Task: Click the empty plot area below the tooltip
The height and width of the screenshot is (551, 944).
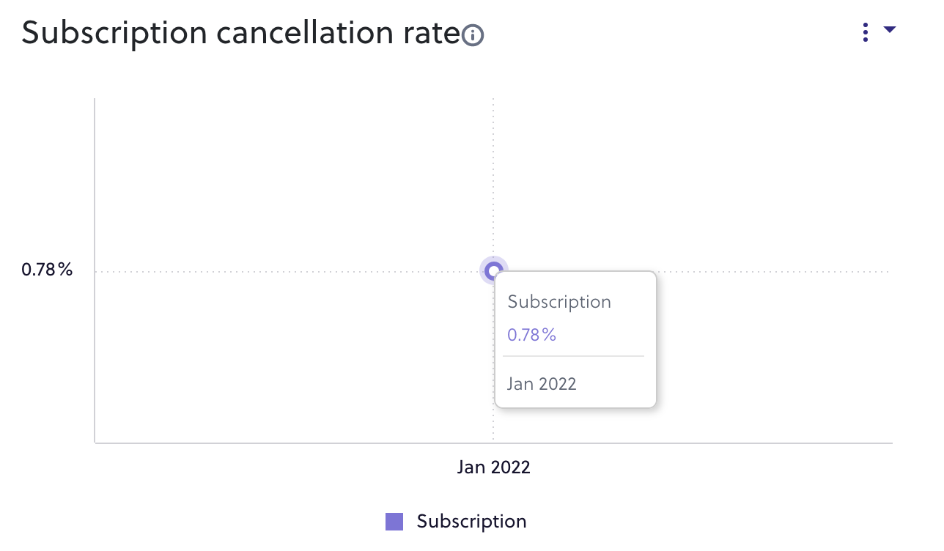Action: [x=575, y=425]
